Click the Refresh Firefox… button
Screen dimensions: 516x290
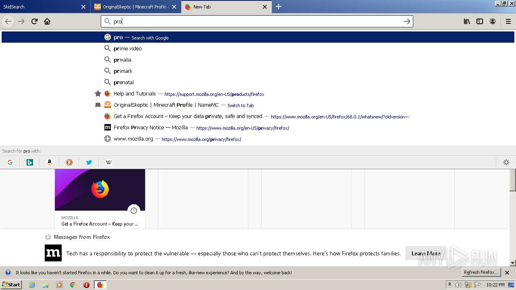point(481,273)
